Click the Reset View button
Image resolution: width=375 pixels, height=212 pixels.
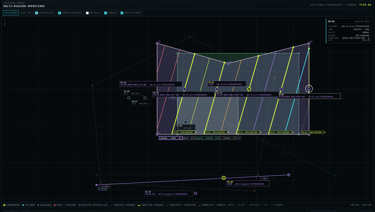click(x=26, y=13)
